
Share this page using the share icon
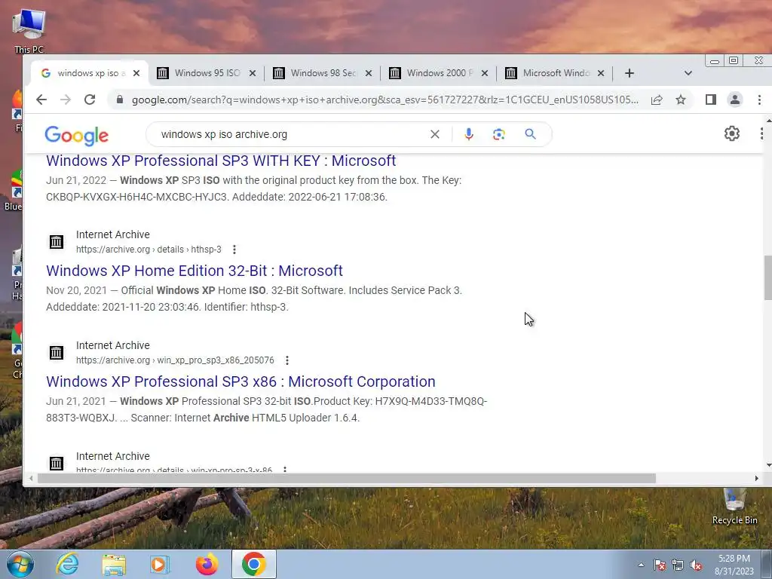tap(657, 100)
